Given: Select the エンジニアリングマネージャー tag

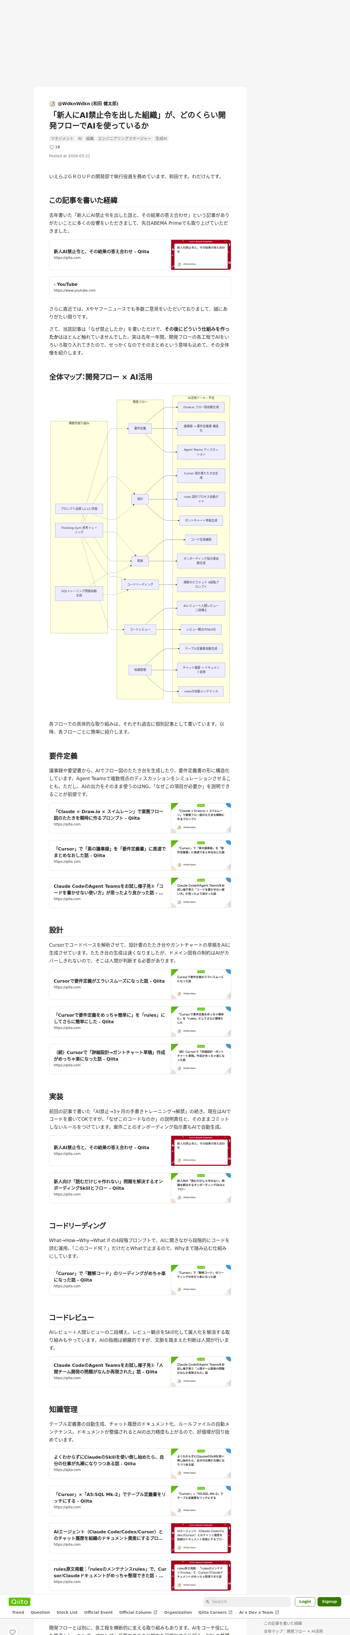Looking at the screenshot, I should tap(125, 138).
